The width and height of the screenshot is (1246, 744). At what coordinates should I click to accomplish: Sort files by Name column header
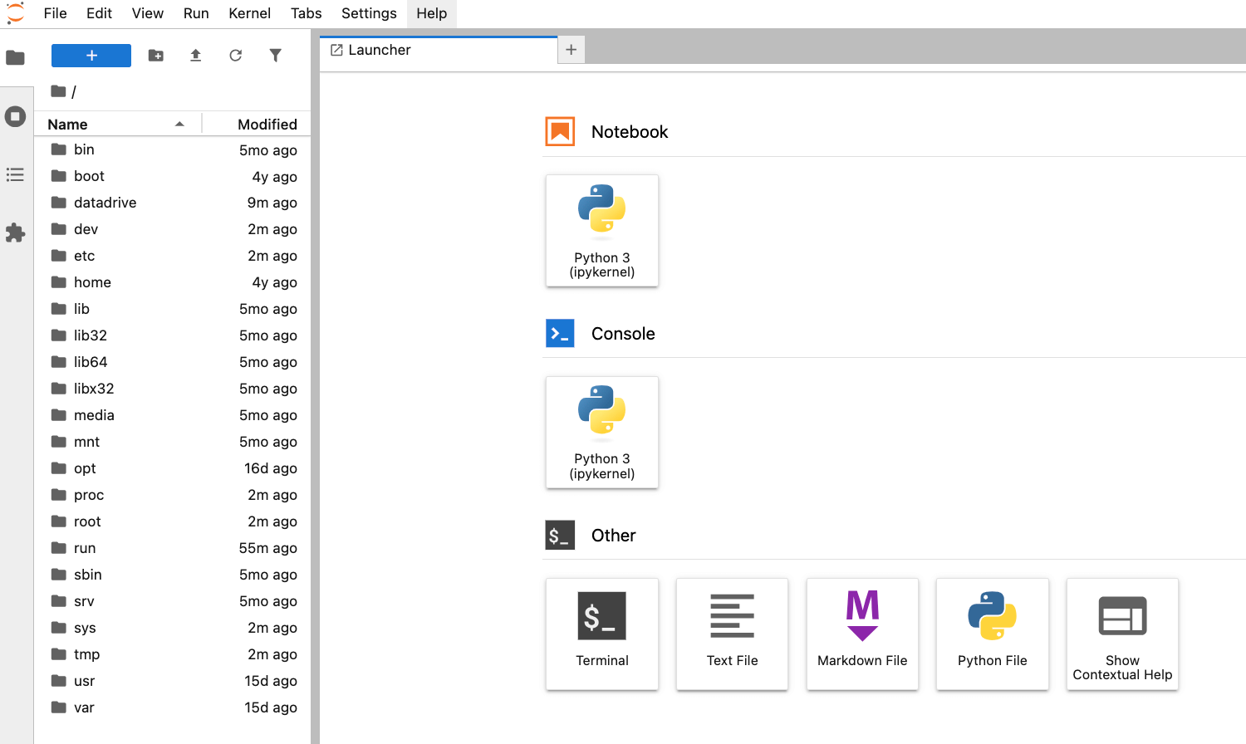click(117, 124)
